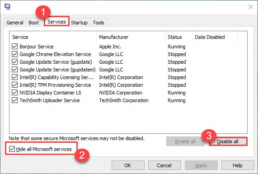The image size is (258, 174).
Task: Uncheck Google Chrome Elevation Service
Action: (x=14, y=54)
